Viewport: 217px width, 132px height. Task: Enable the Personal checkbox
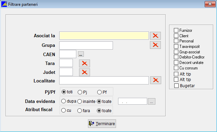tap(176, 41)
